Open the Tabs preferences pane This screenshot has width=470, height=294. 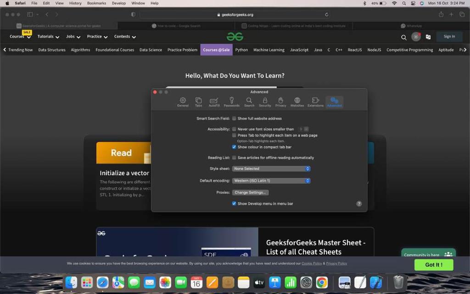tap(198, 102)
